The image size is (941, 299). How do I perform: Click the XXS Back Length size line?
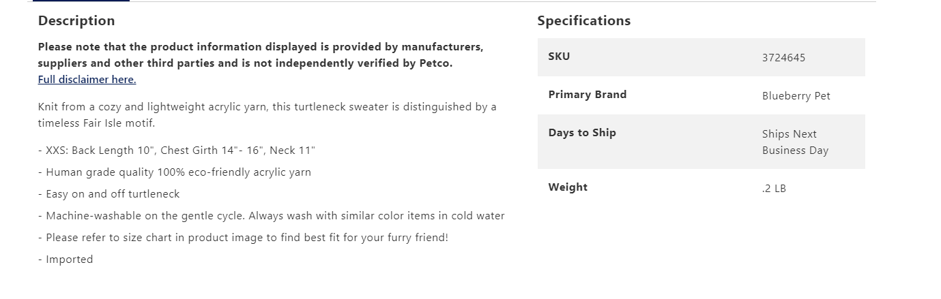coord(176,151)
